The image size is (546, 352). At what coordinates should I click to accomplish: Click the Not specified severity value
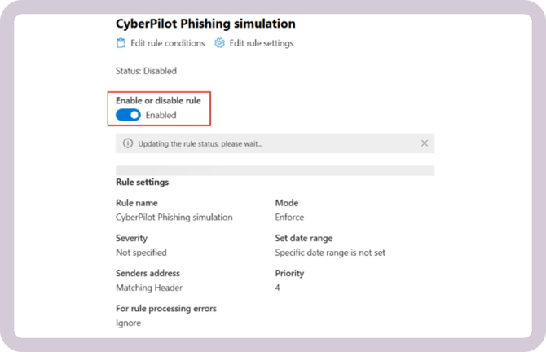pos(141,253)
